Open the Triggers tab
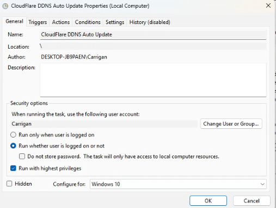 38,22
